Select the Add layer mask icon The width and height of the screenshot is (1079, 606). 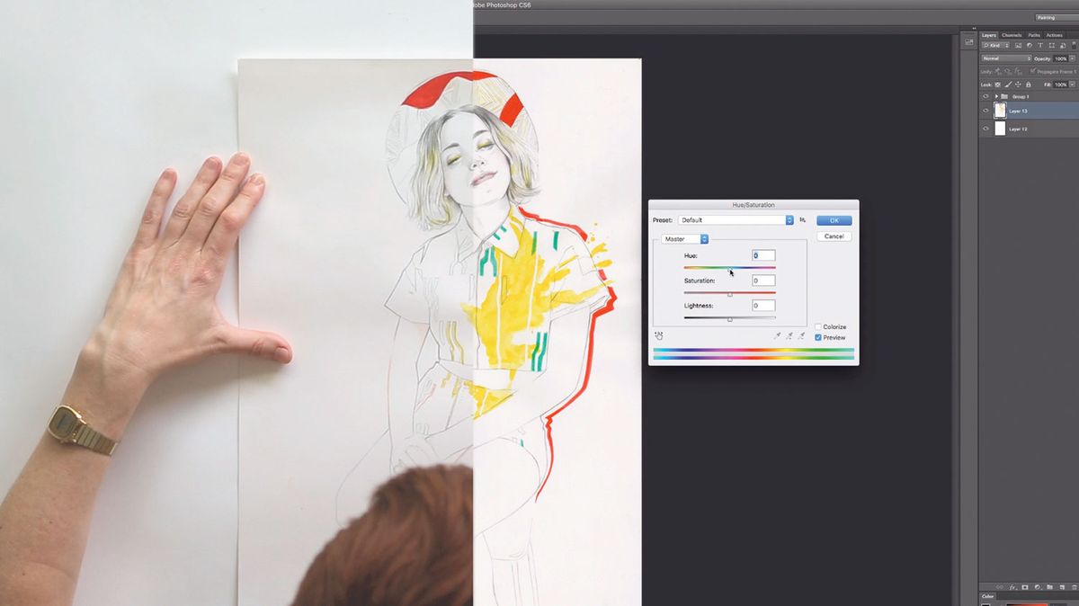point(1025,587)
